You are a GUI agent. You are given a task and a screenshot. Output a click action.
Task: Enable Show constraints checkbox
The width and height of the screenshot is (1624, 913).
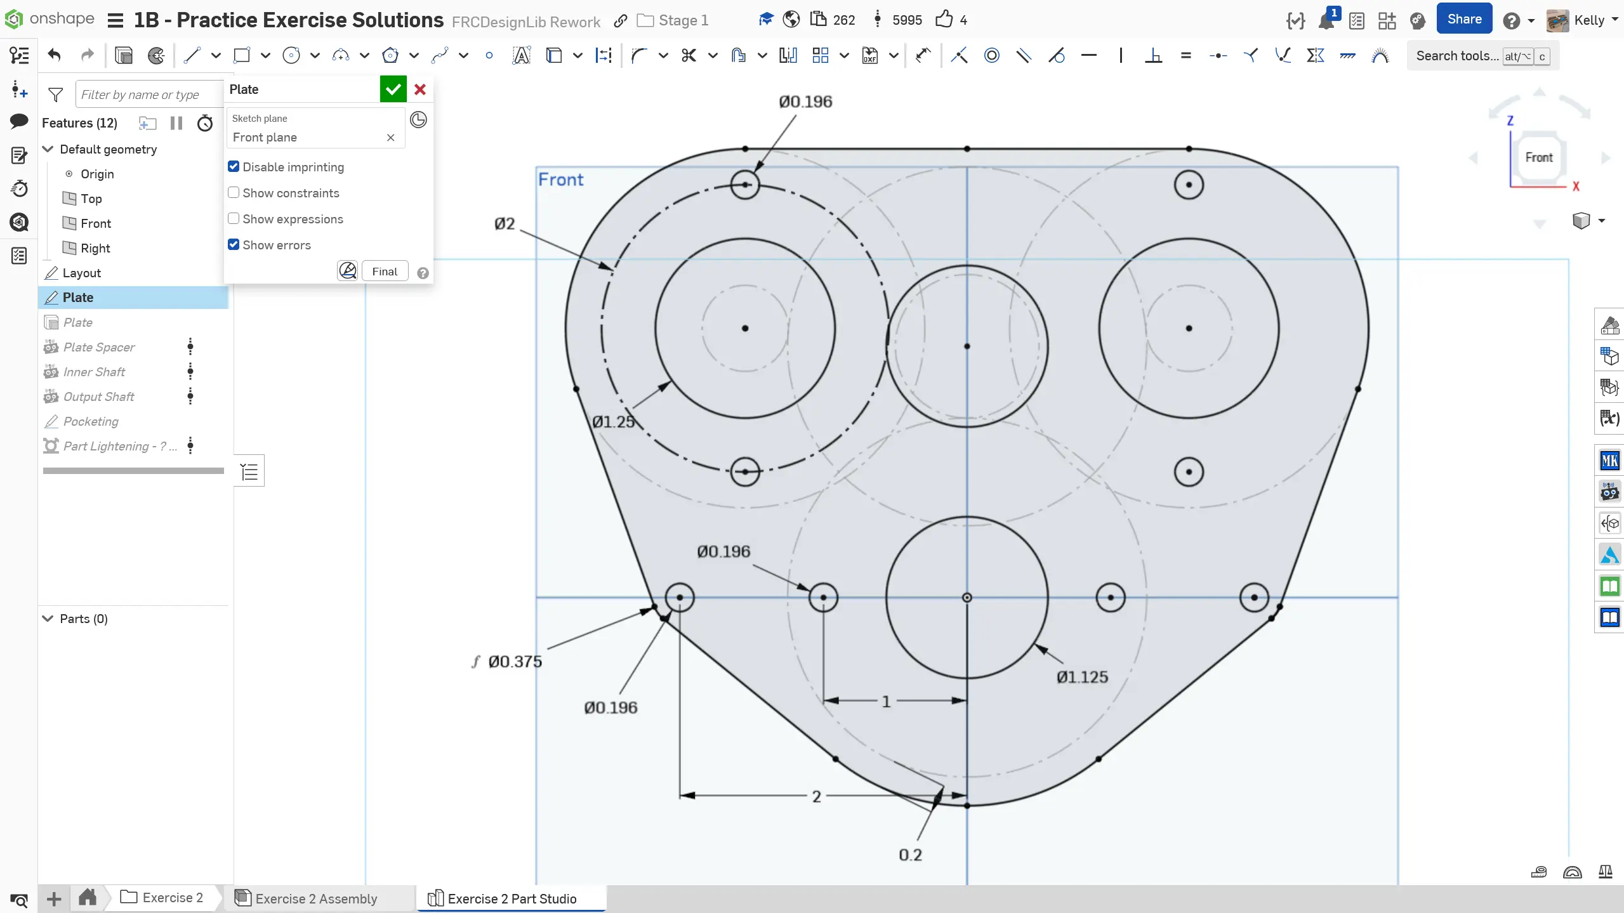tap(234, 193)
